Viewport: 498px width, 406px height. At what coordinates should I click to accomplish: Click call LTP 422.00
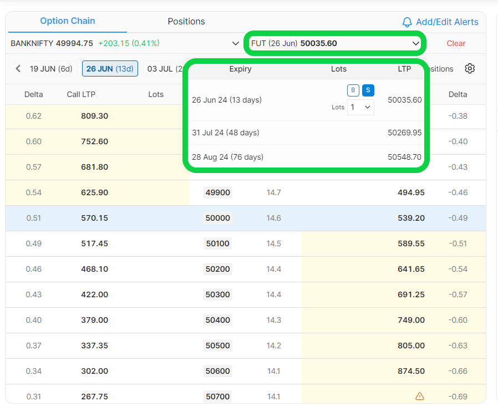[x=94, y=295]
